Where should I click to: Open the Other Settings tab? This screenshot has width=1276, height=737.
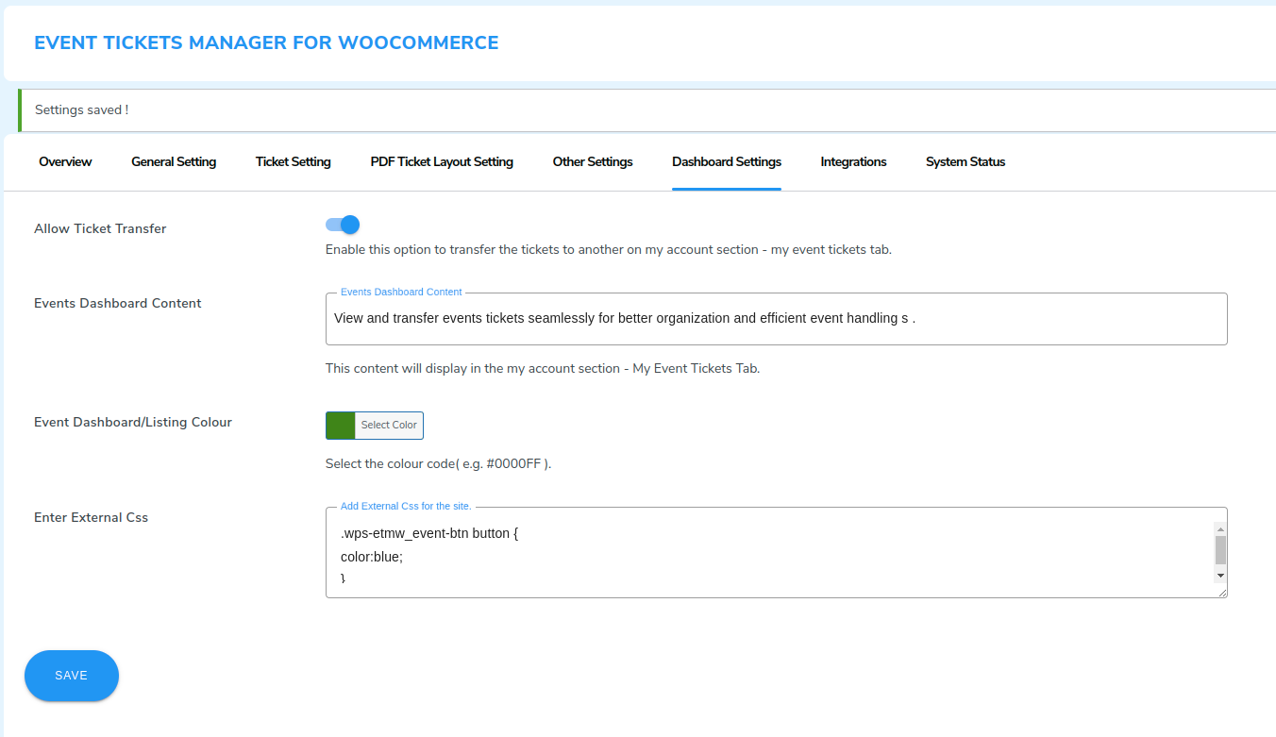click(x=593, y=161)
